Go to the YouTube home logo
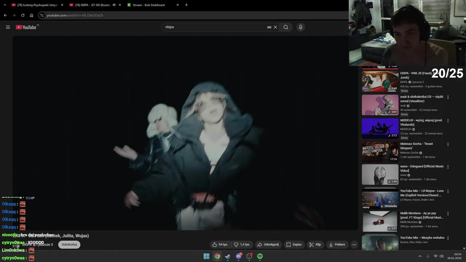Viewport: 466px width, 262px height. [x=27, y=27]
